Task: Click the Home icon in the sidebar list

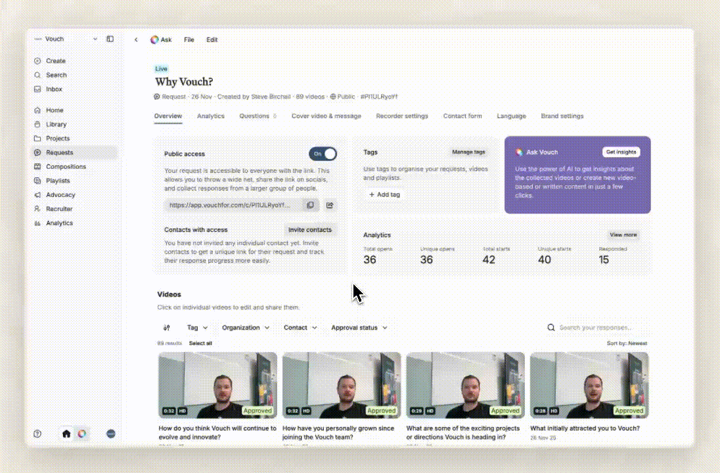Action: (x=37, y=110)
